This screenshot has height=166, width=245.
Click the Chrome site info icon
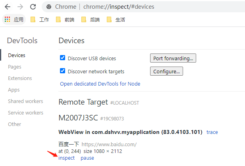[49, 7]
